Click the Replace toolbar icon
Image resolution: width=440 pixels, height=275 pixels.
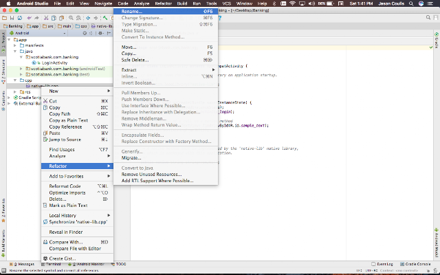(x=78, y=18)
